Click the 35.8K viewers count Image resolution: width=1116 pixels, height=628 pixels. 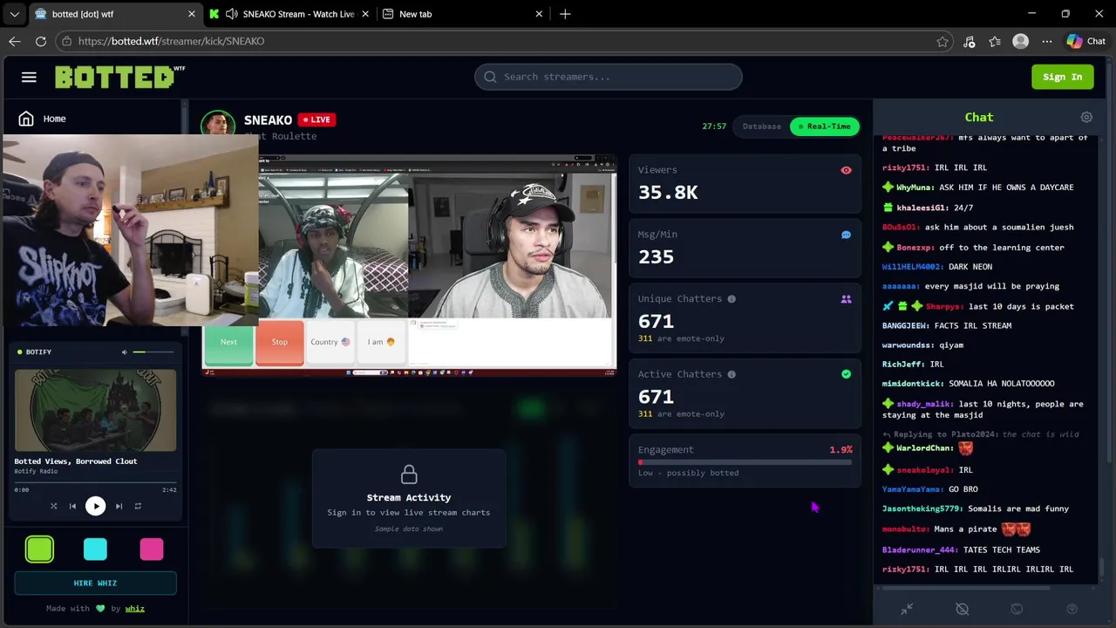(x=668, y=193)
